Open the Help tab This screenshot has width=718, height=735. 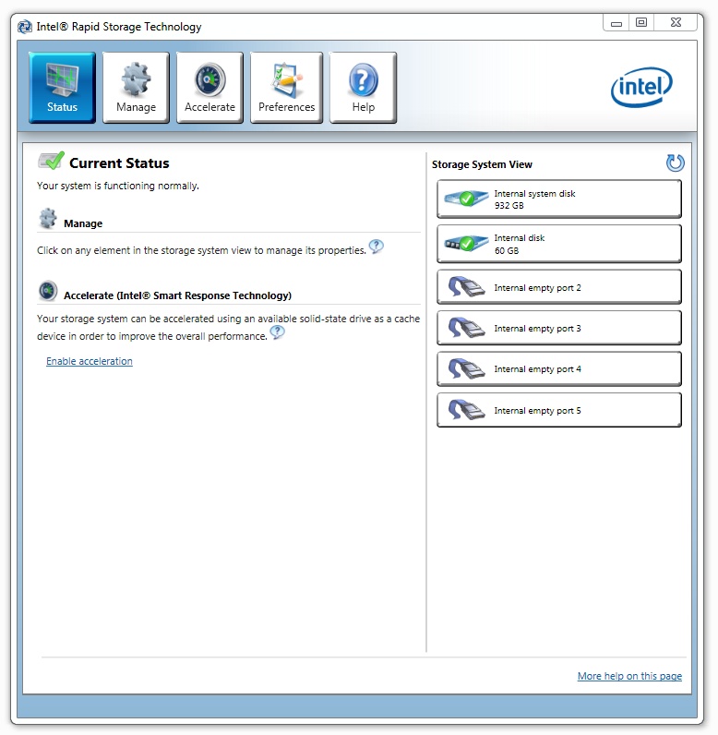tap(364, 88)
